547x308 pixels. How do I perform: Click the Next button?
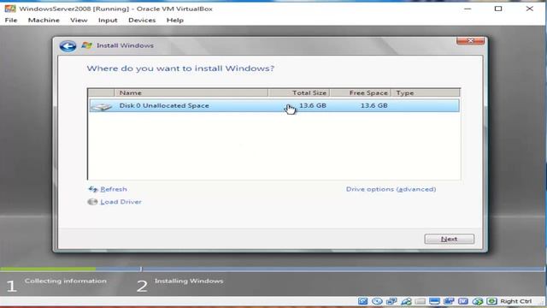click(x=450, y=239)
